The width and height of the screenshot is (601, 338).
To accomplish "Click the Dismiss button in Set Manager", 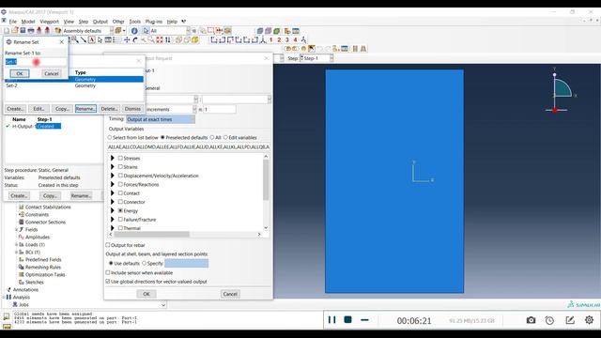I will click(132, 109).
